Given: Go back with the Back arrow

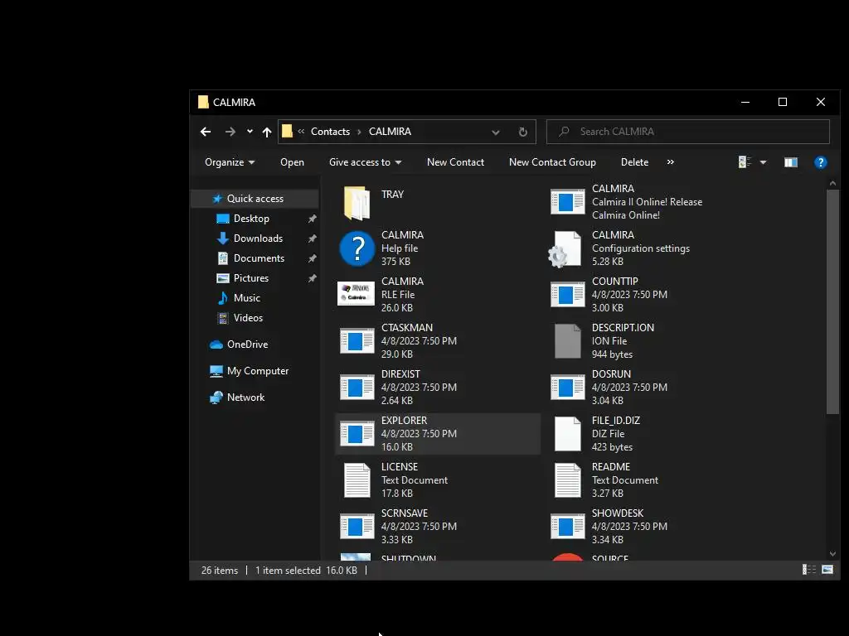Looking at the screenshot, I should coord(206,132).
